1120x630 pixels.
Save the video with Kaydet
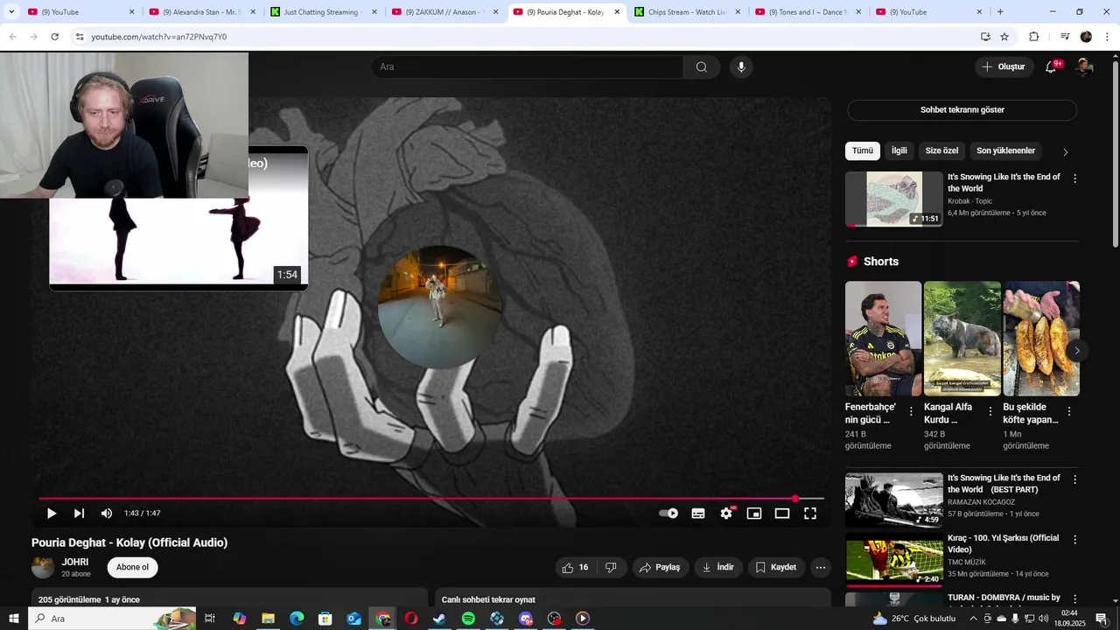[776, 567]
